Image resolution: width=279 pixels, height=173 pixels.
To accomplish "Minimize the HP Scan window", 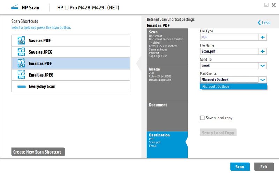I will pos(266,5).
